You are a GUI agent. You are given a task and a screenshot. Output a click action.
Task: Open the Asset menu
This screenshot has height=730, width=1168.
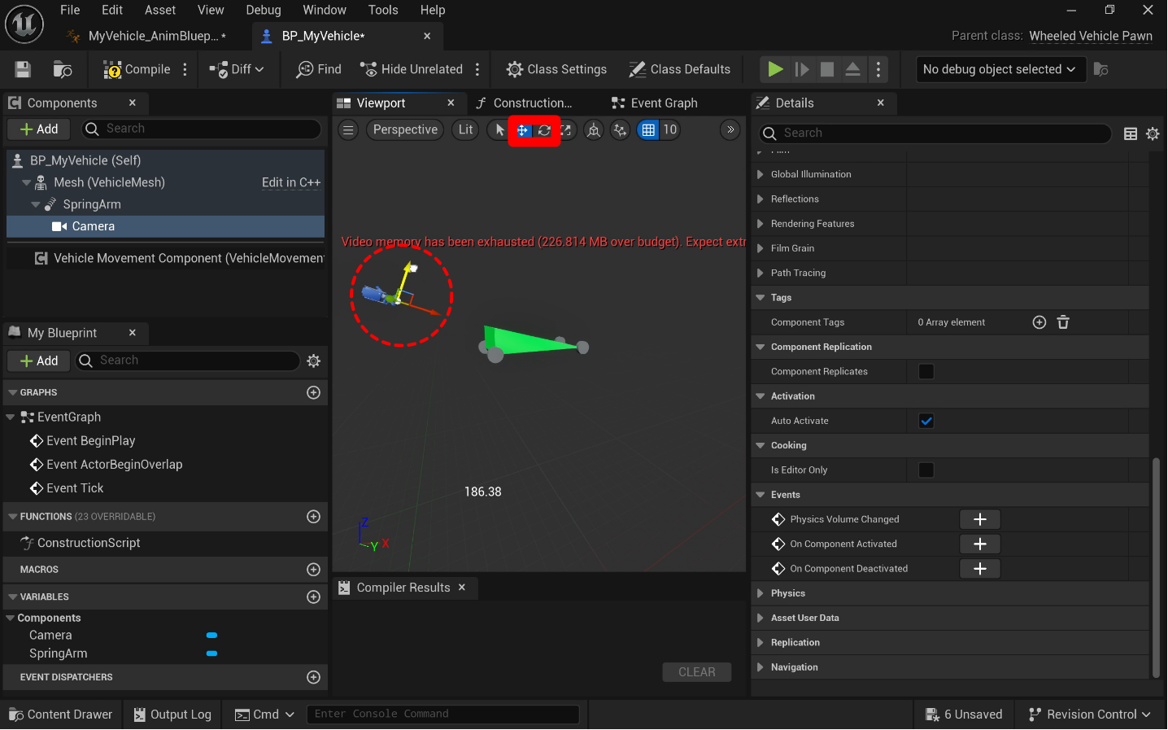pos(160,10)
